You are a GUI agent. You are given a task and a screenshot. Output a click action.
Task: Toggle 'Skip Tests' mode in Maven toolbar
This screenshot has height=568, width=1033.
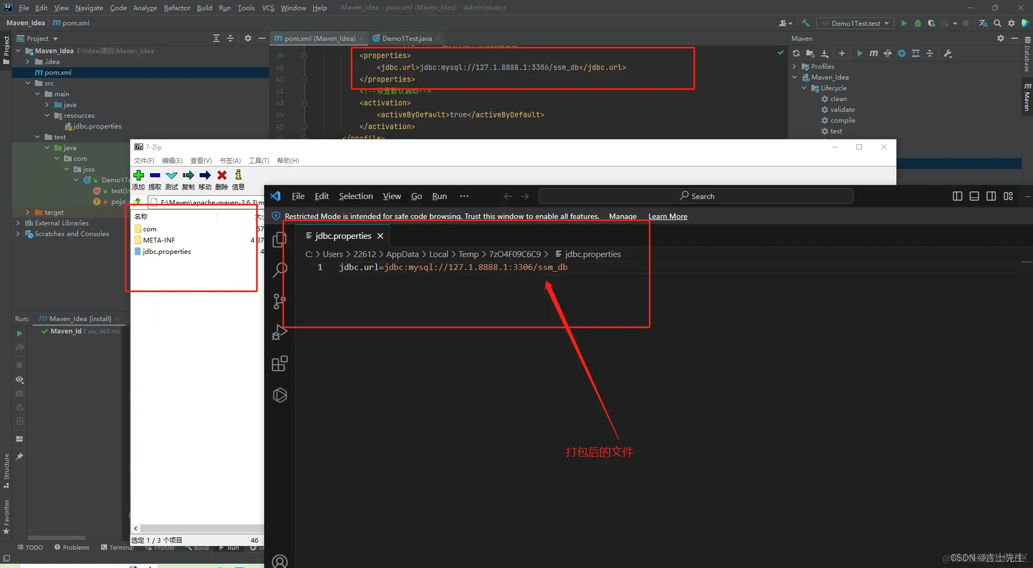tap(902, 53)
